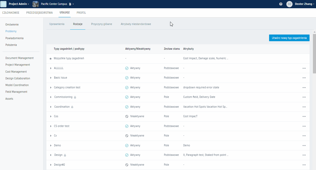Click the lock icon next to Commissioning
Viewport: 316px width, 170px height.
point(75,97)
